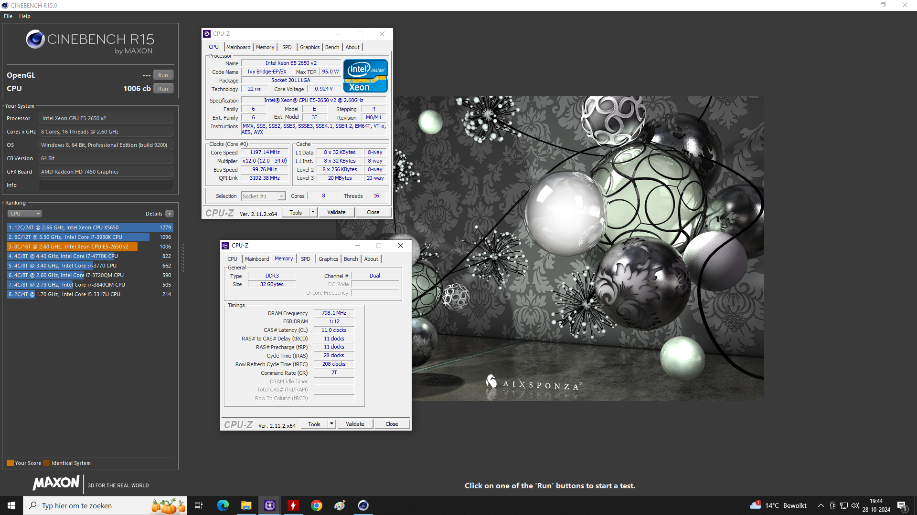Select the Core i5-3317U ranking entry
917x515 pixels.
tap(90, 294)
